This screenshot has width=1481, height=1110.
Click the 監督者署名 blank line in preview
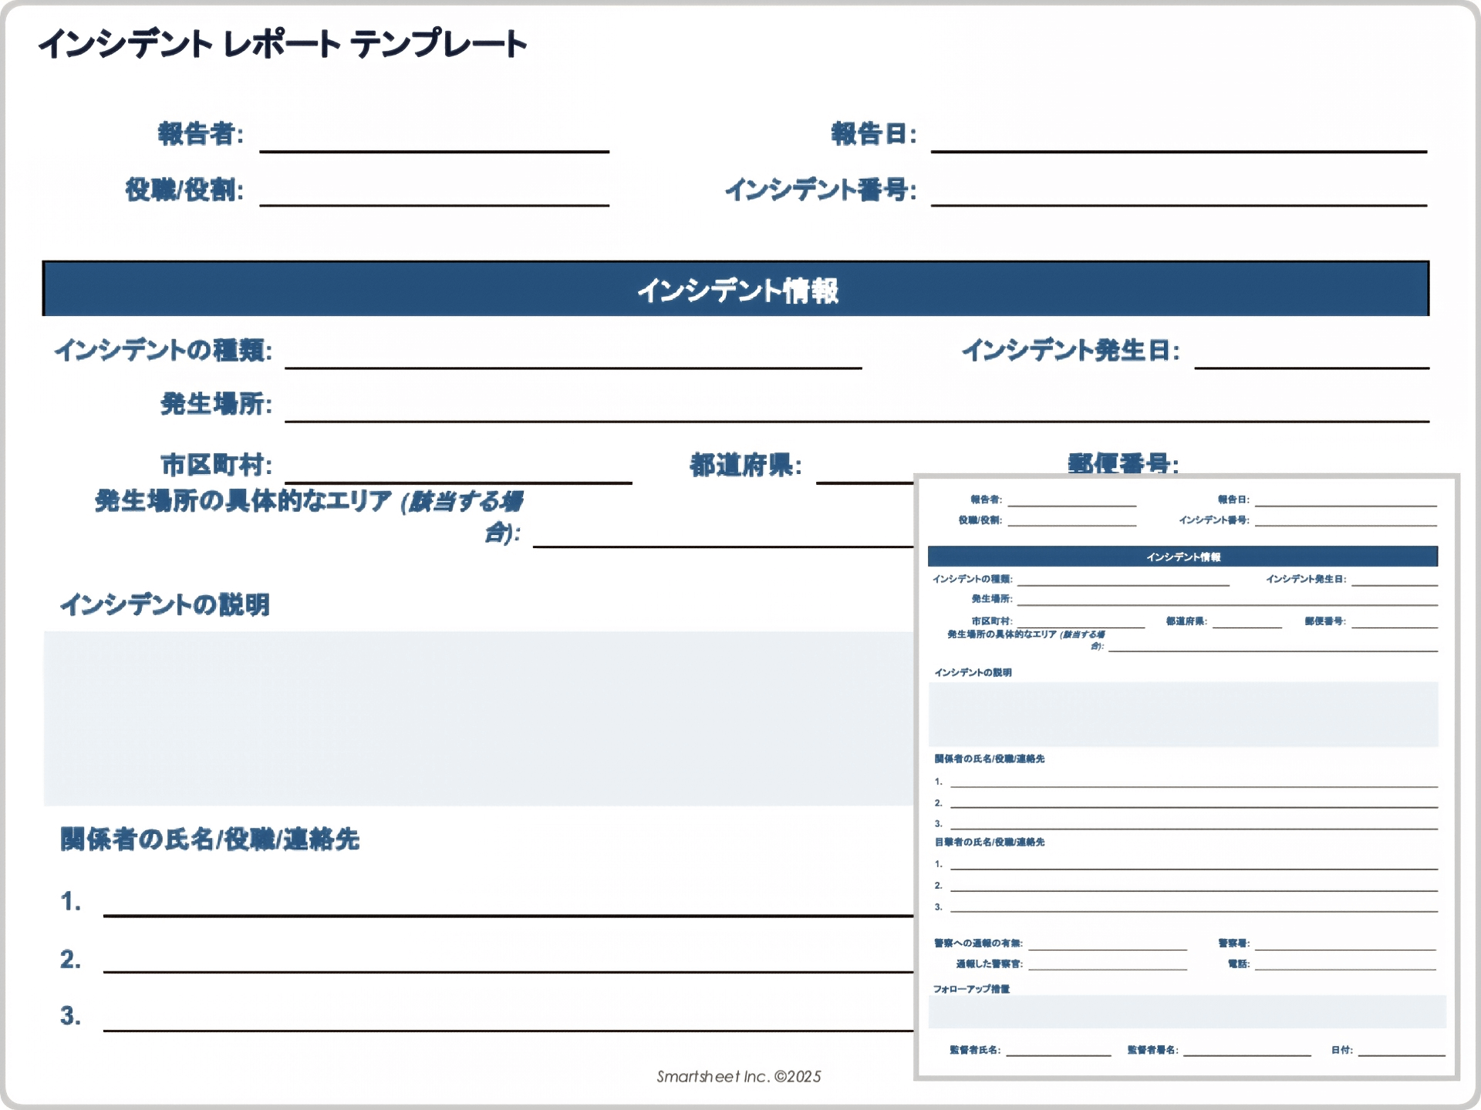coord(1247,1054)
